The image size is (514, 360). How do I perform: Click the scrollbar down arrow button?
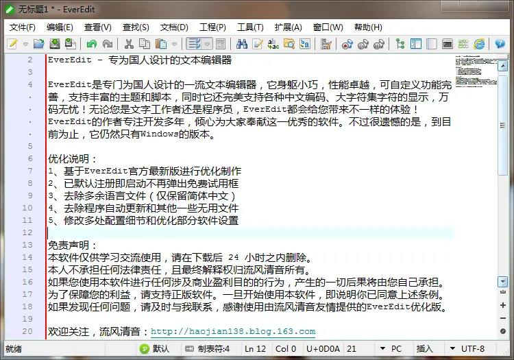[x=502, y=282]
